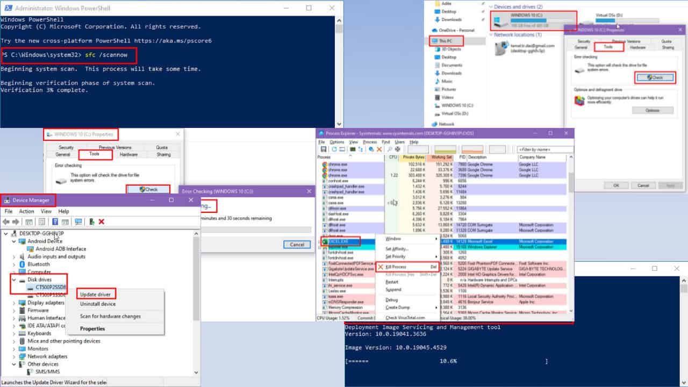Expand the Display adapters node
688x387 pixels.
click(14, 303)
